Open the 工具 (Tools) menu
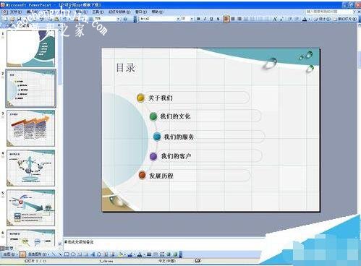361x266 pixels. tap(98, 12)
